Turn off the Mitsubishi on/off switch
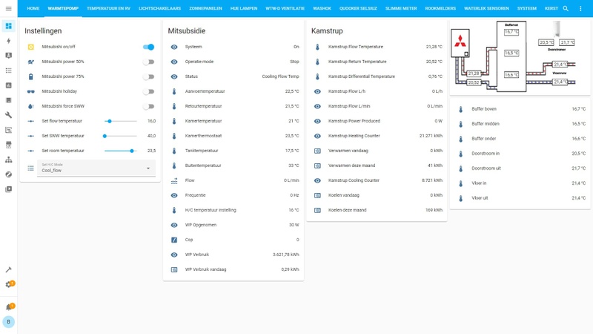 pyautogui.click(x=149, y=47)
